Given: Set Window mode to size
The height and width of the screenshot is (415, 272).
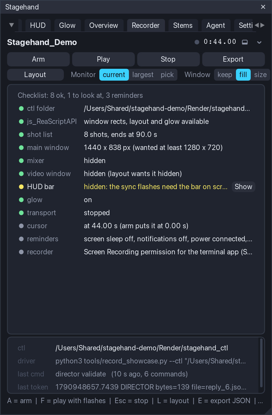Looking at the screenshot, I should [x=260, y=75].
